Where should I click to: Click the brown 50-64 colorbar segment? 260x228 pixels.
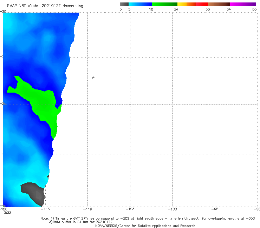(x=219, y=4)
